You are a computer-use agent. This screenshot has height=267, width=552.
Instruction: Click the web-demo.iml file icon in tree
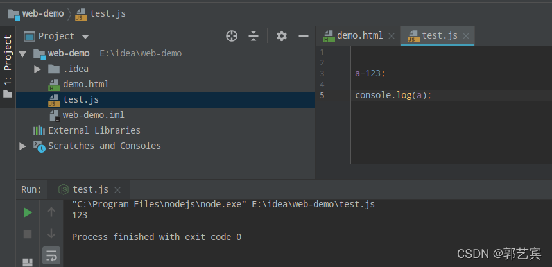coord(55,116)
